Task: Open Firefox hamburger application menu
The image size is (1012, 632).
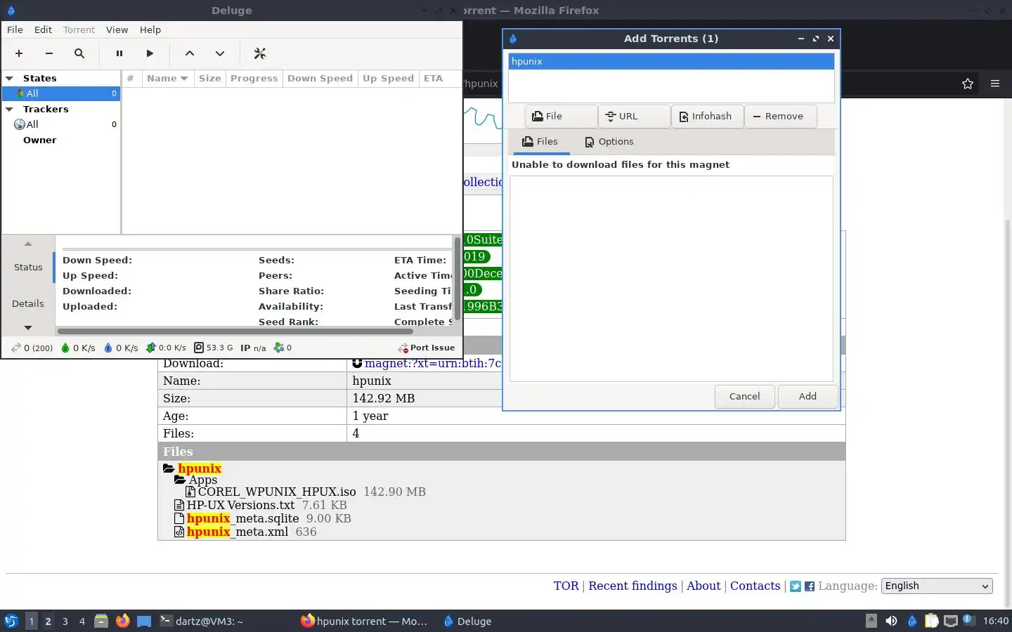Action: [x=995, y=84]
